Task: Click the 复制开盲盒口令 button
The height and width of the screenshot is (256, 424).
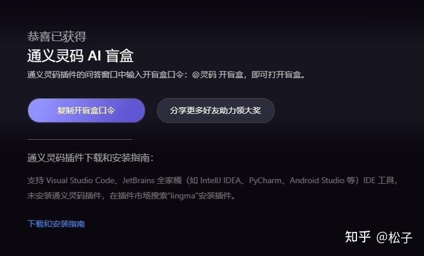Action: [x=86, y=110]
